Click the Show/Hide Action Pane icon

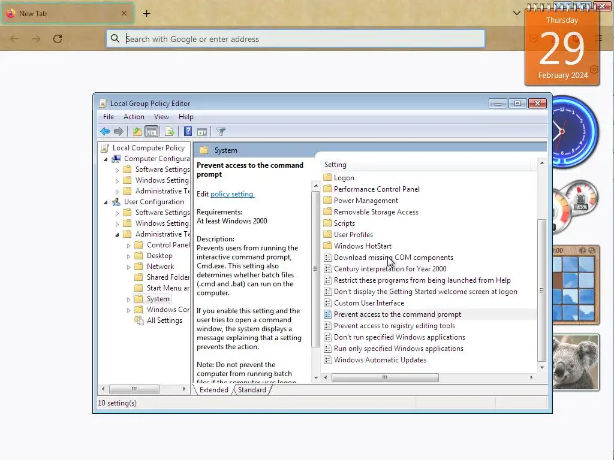click(202, 132)
